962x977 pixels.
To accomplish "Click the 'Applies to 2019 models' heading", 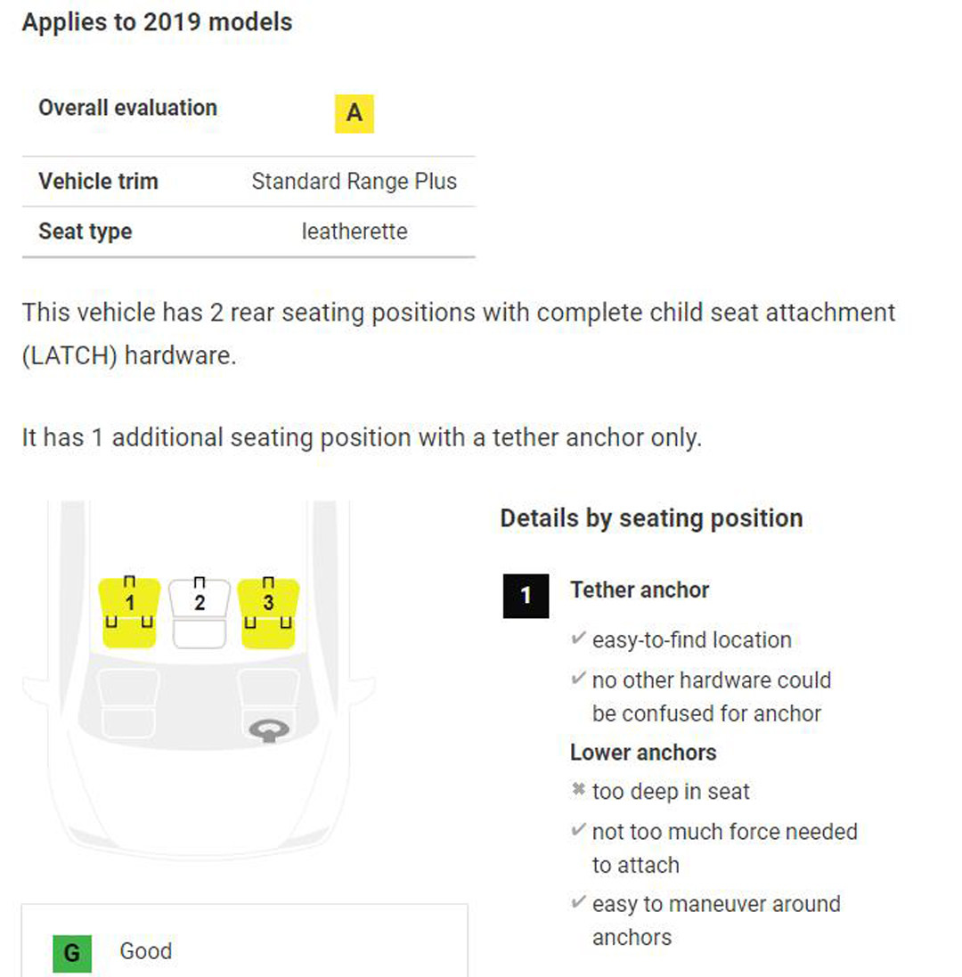I will [157, 22].
